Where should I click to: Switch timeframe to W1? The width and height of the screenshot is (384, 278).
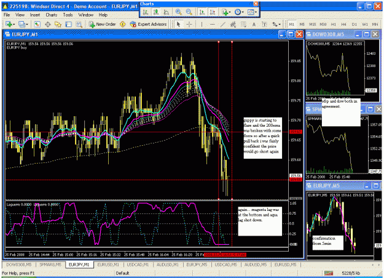point(365,24)
